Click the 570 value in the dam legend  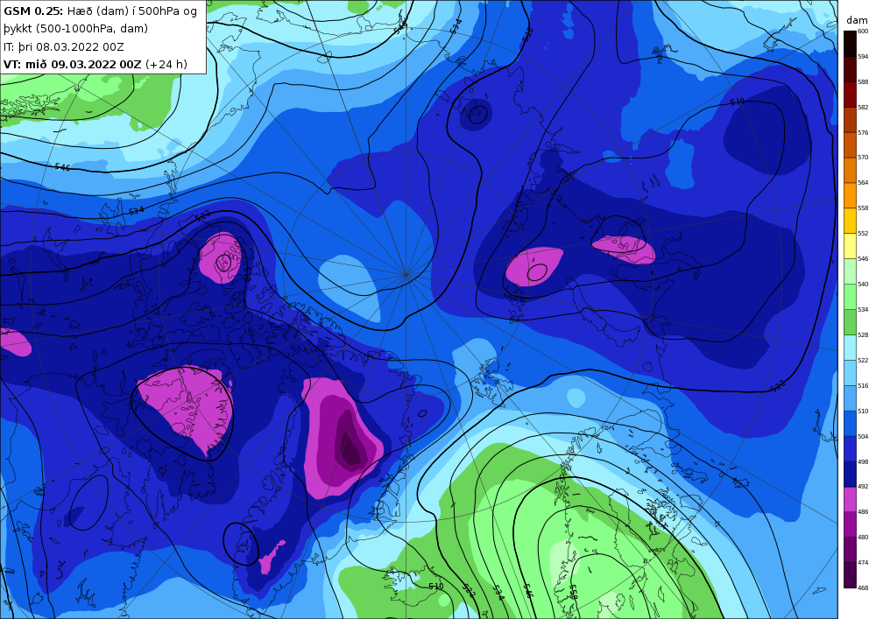[x=863, y=158]
